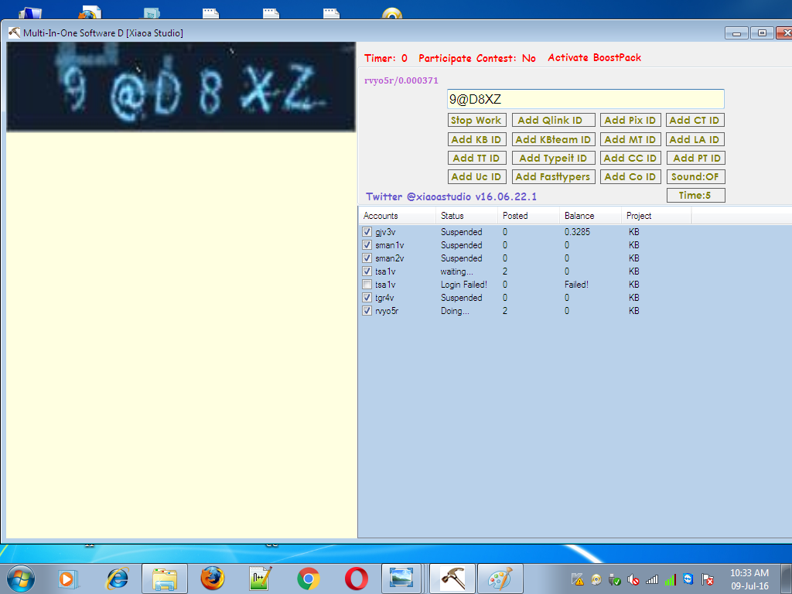The height and width of the screenshot is (594, 792).
Task: Click the hammer icon in the title bar
Action: pyautogui.click(x=14, y=32)
